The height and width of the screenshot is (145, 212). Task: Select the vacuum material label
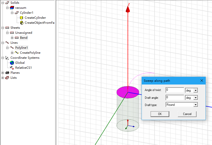21,8
